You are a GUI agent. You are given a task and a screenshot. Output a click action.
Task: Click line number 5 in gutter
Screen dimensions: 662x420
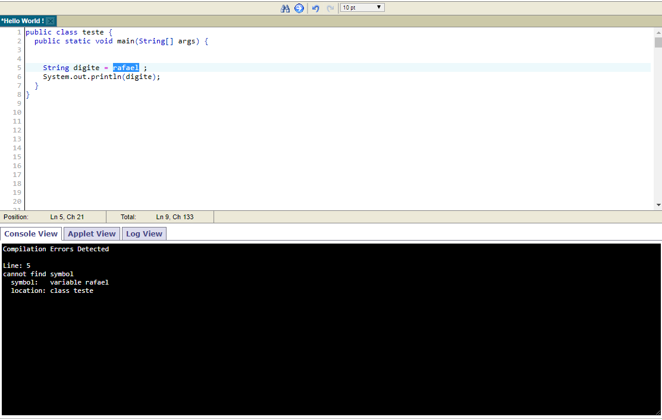(19, 68)
